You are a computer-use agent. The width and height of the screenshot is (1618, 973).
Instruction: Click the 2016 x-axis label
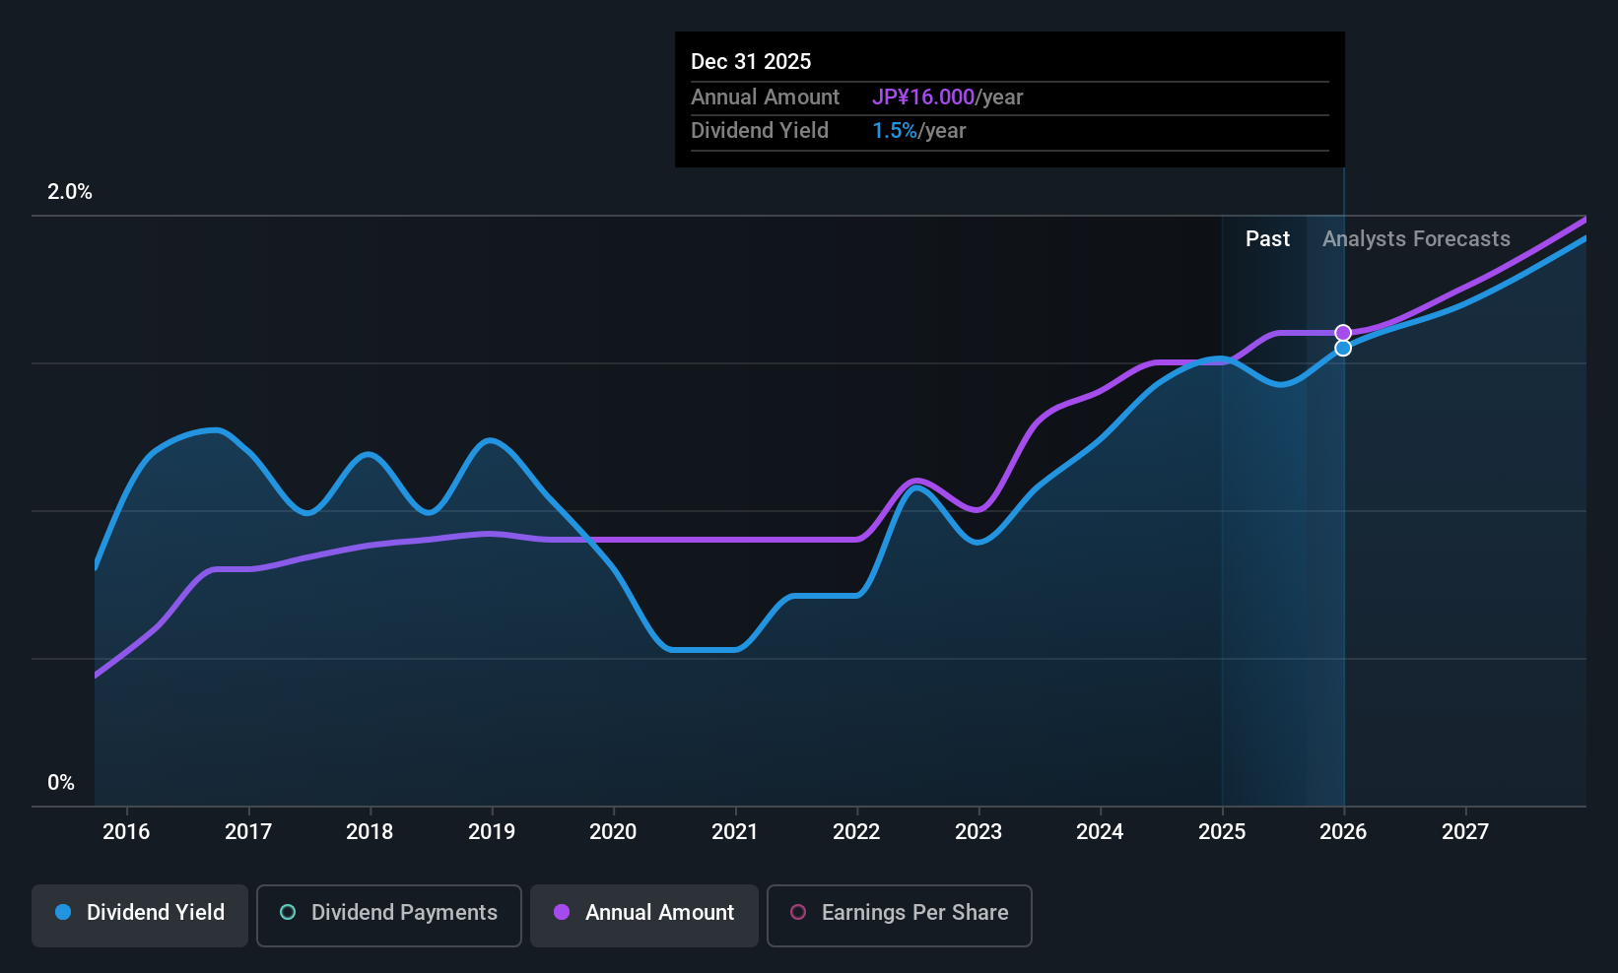tap(126, 831)
